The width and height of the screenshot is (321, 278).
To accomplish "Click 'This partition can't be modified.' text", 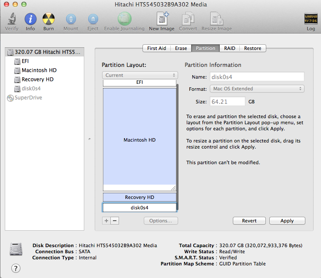I will point(223,162).
